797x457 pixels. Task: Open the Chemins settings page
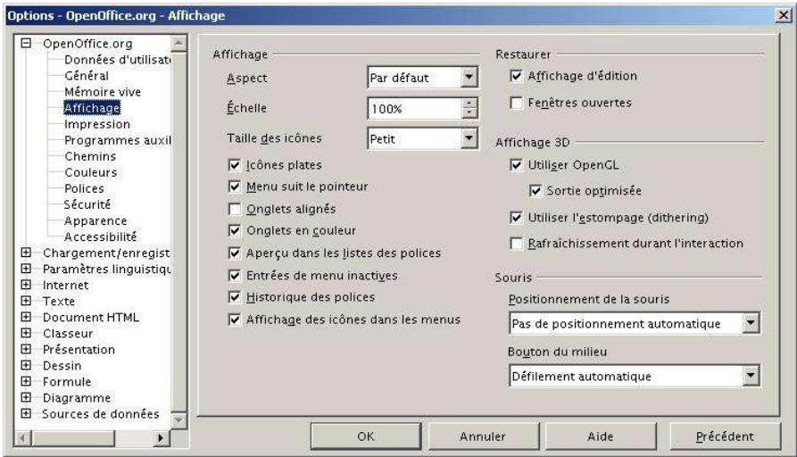tap(90, 156)
